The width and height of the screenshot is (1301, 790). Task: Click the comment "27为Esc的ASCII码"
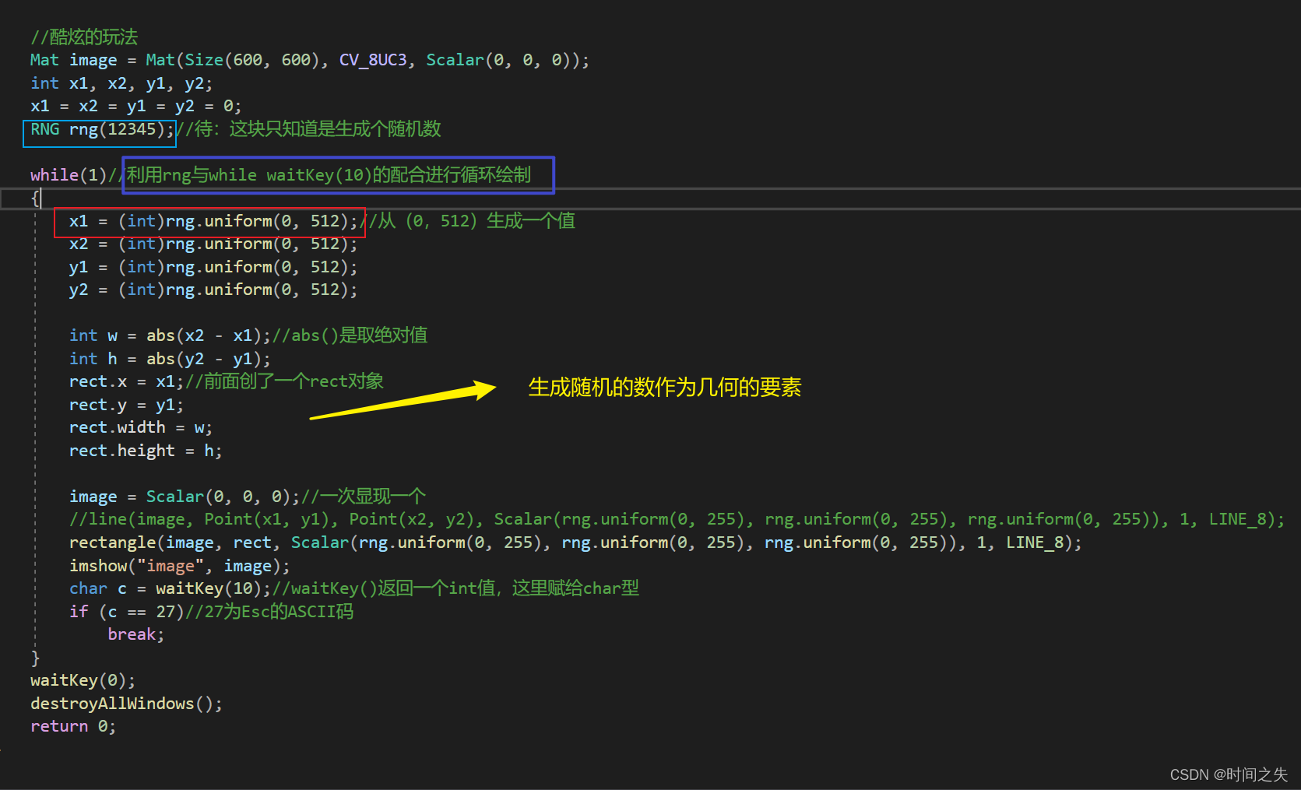tap(279, 611)
